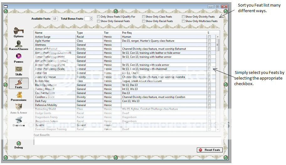Select Armor Proficiency (Chainmail) row
Image resolution: width=286 pixels, height=165 pixels.
pyautogui.click(x=124, y=53)
